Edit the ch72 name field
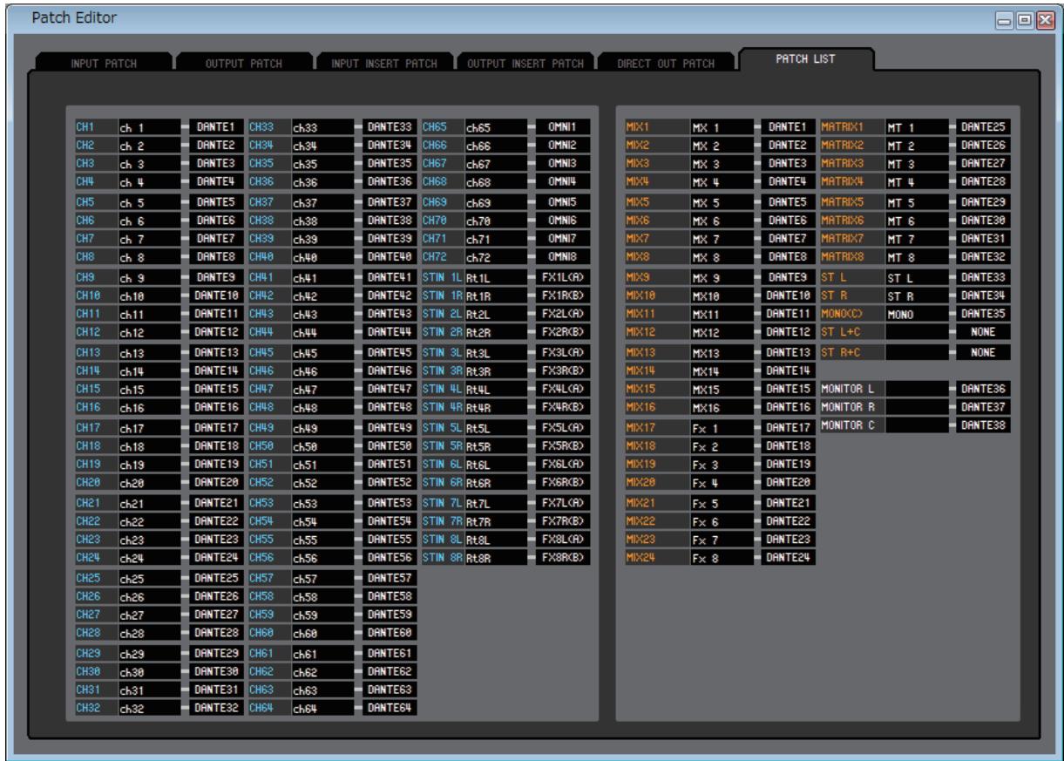 coord(495,256)
